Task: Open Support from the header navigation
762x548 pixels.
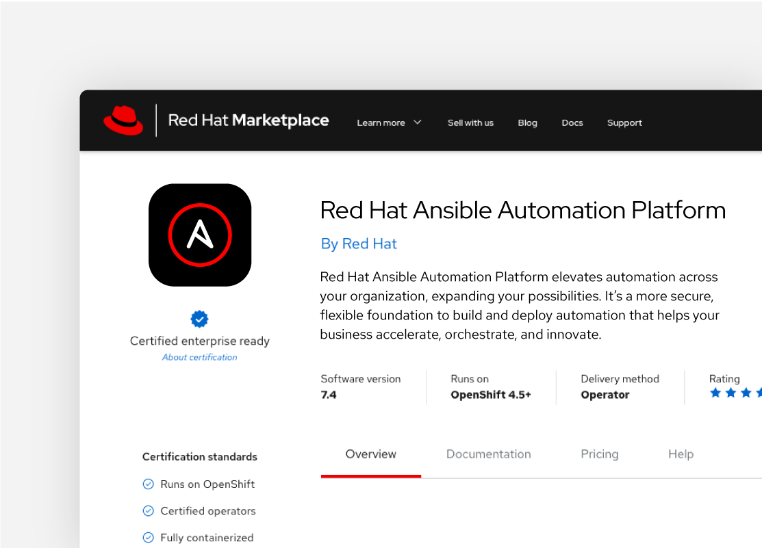Action: coord(624,123)
